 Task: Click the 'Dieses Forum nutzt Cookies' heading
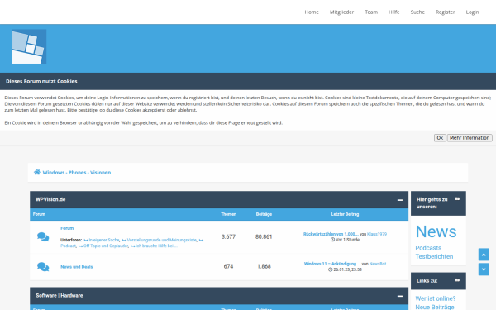tap(41, 81)
